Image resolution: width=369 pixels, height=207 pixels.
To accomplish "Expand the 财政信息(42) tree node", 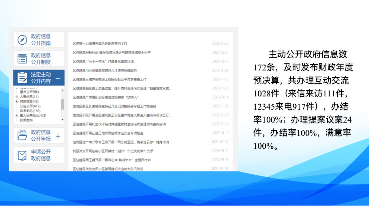I will click(17, 101).
